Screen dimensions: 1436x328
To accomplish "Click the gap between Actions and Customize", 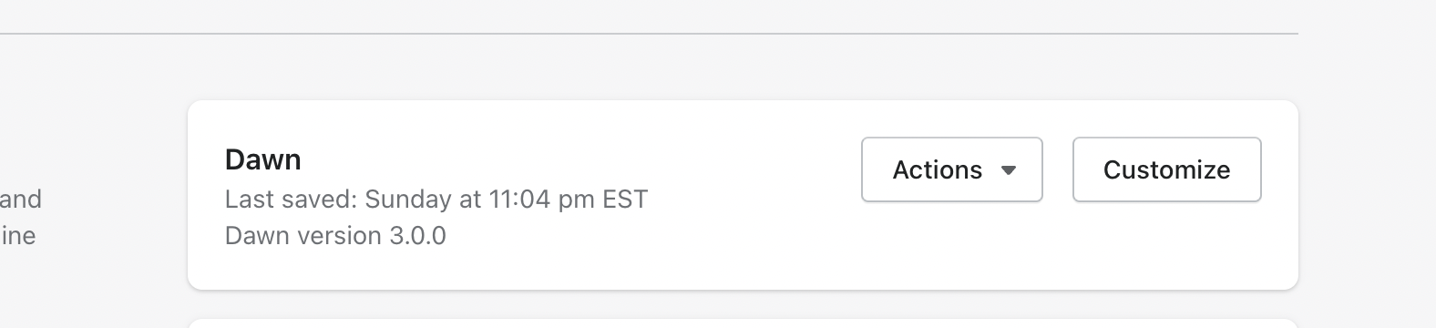I will tap(1058, 169).
